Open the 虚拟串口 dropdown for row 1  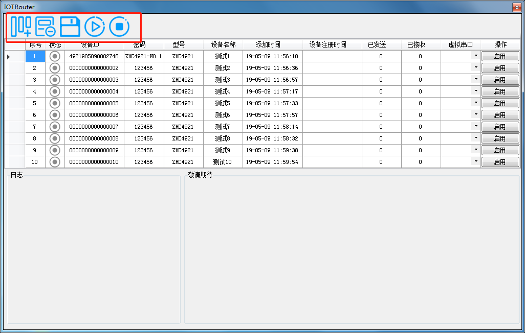(x=476, y=56)
